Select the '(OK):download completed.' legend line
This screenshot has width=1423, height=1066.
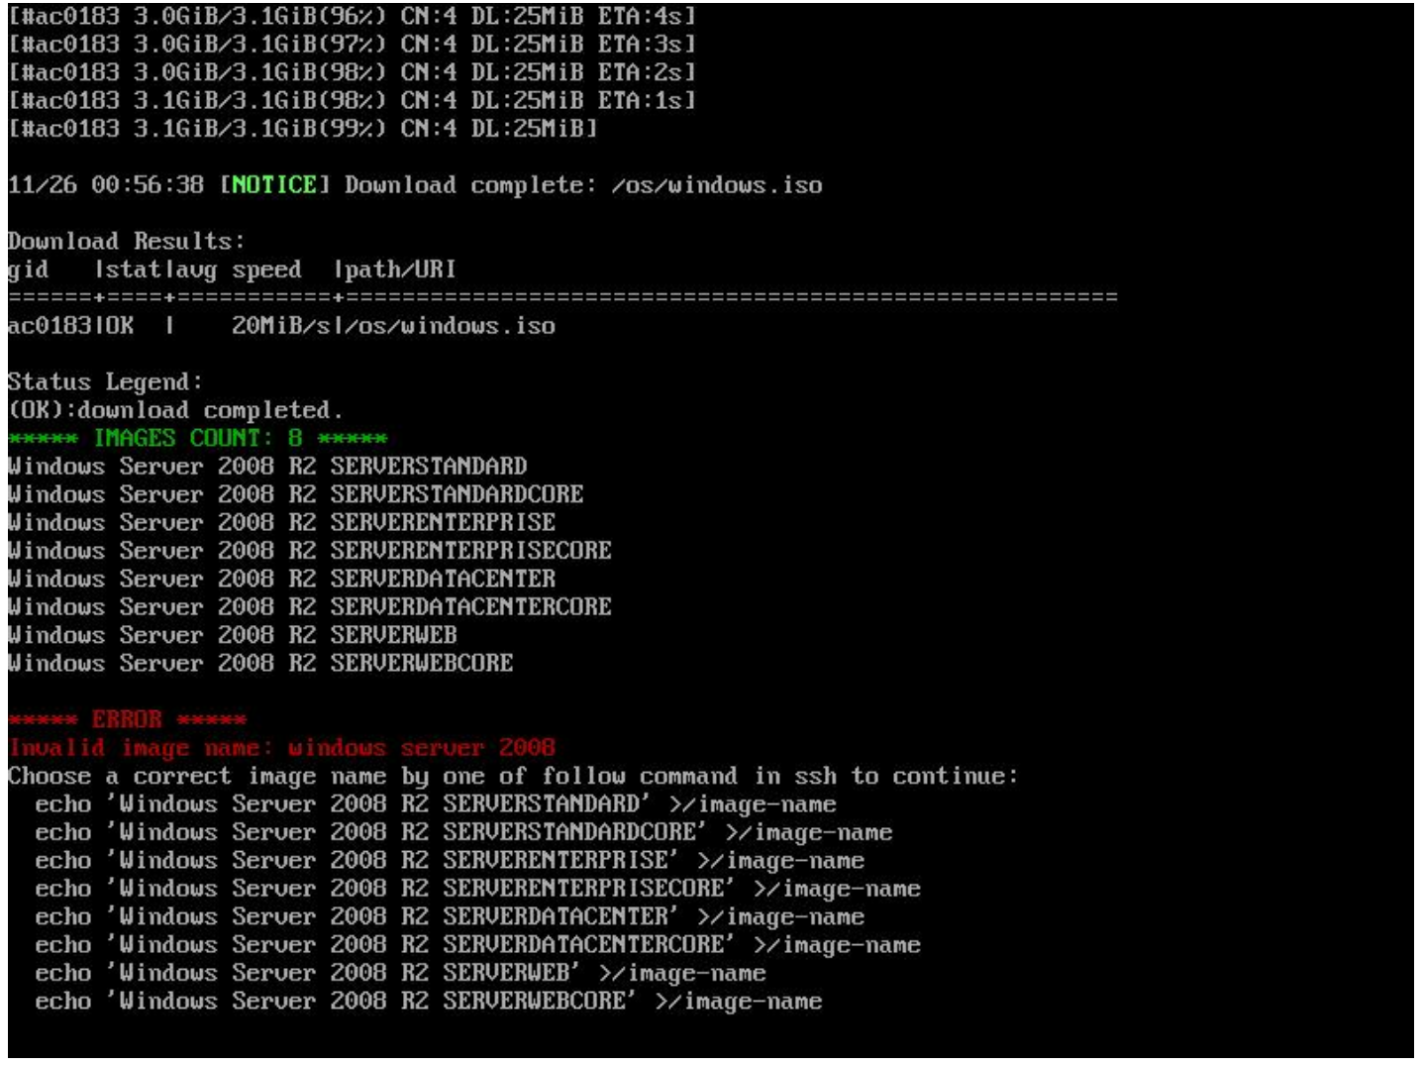[176, 410]
